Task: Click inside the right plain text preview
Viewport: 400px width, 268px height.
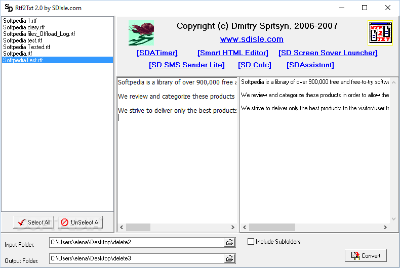Action: click(x=315, y=151)
